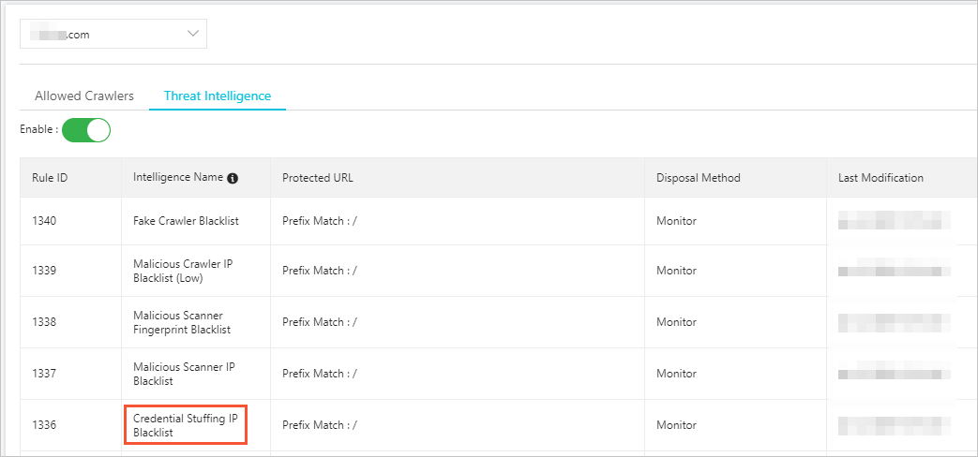This screenshot has height=457, width=978.
Task: Click the Rule ID column header
Action: coord(50,178)
